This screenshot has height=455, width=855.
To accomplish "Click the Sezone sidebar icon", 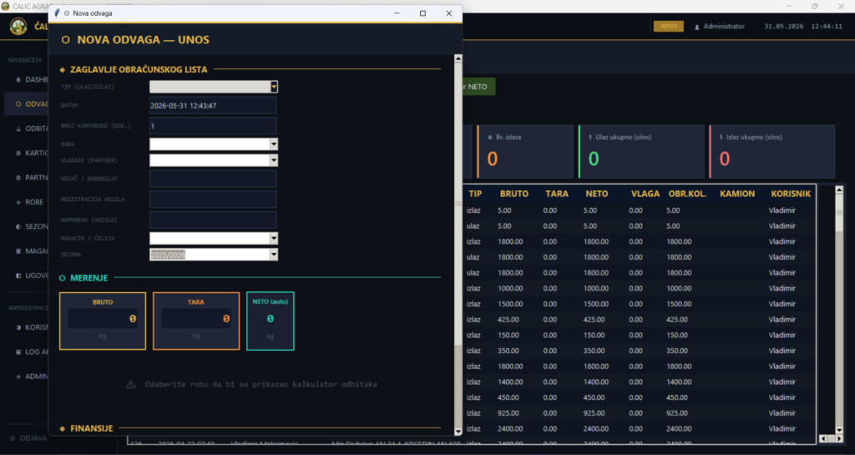I will 18,227.
